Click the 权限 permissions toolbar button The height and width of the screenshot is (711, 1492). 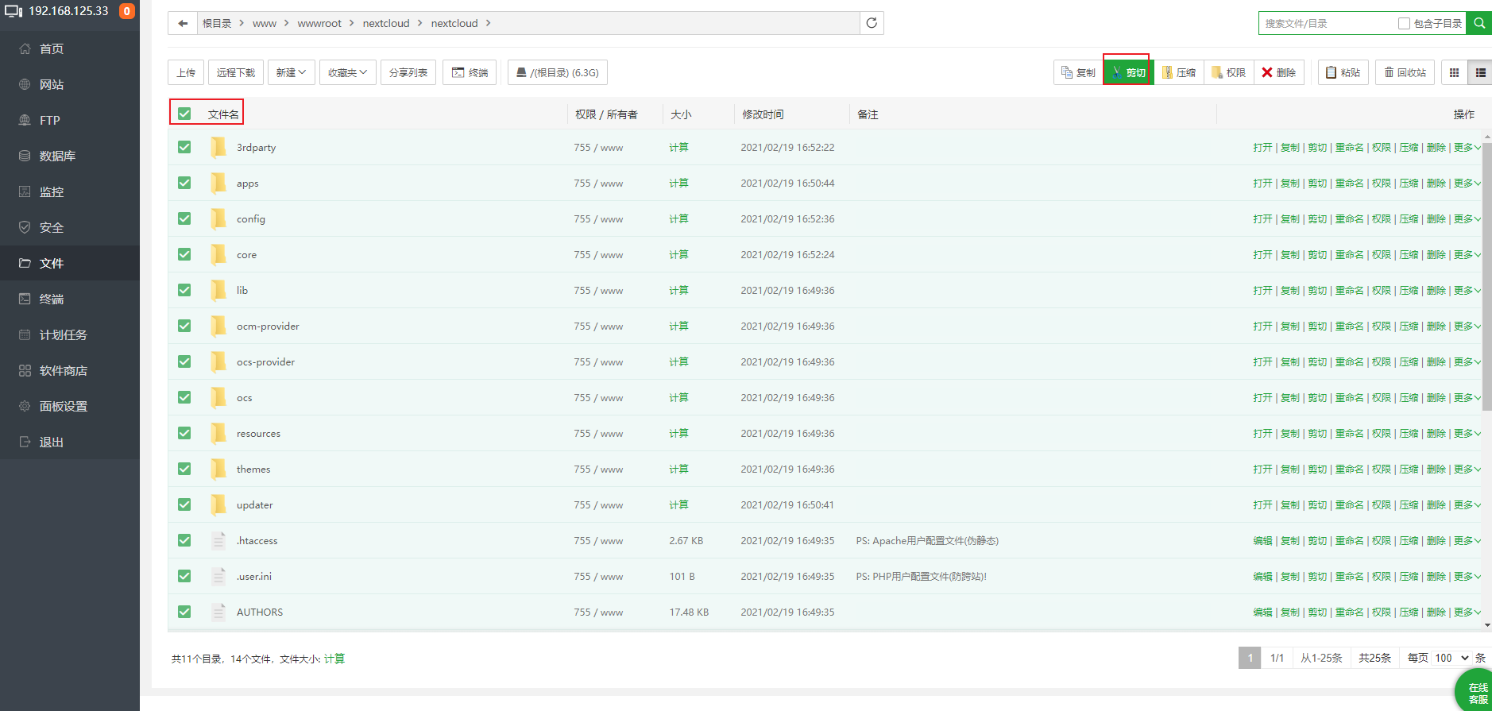[1228, 72]
